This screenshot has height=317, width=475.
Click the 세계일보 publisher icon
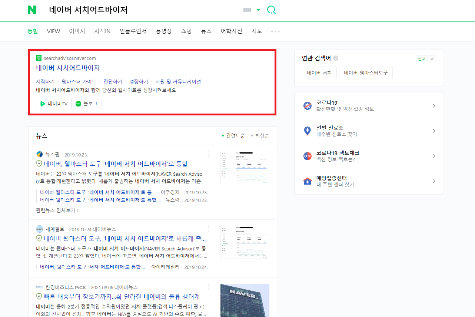39,229
